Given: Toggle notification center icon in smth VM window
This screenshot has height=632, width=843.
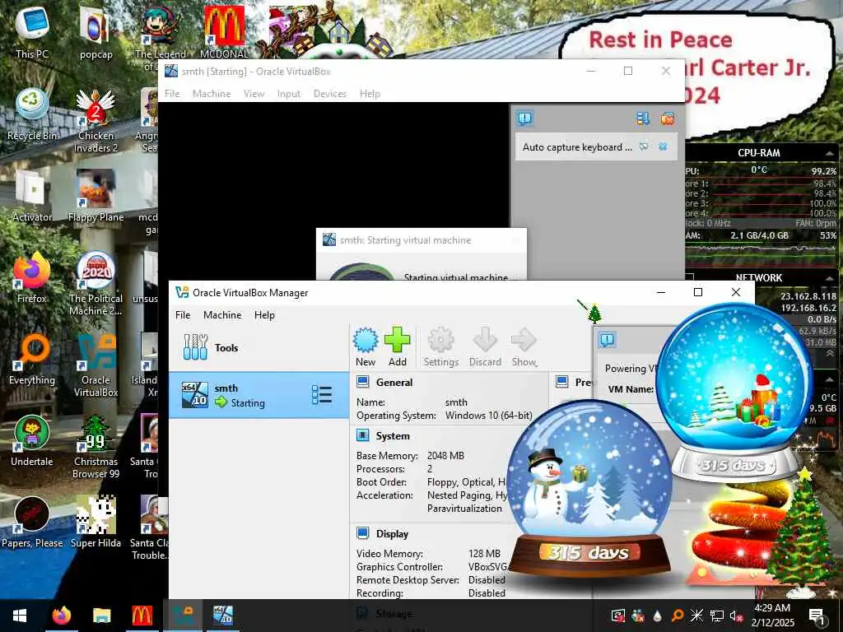Looking at the screenshot, I should pos(524,118).
